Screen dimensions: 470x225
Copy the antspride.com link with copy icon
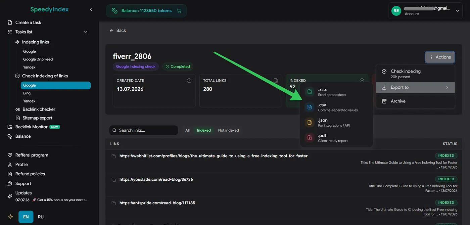point(113,203)
